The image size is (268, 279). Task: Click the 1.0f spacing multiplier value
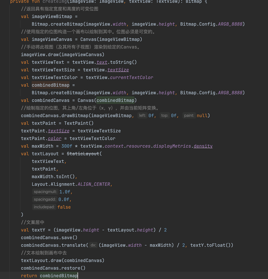[65, 192]
